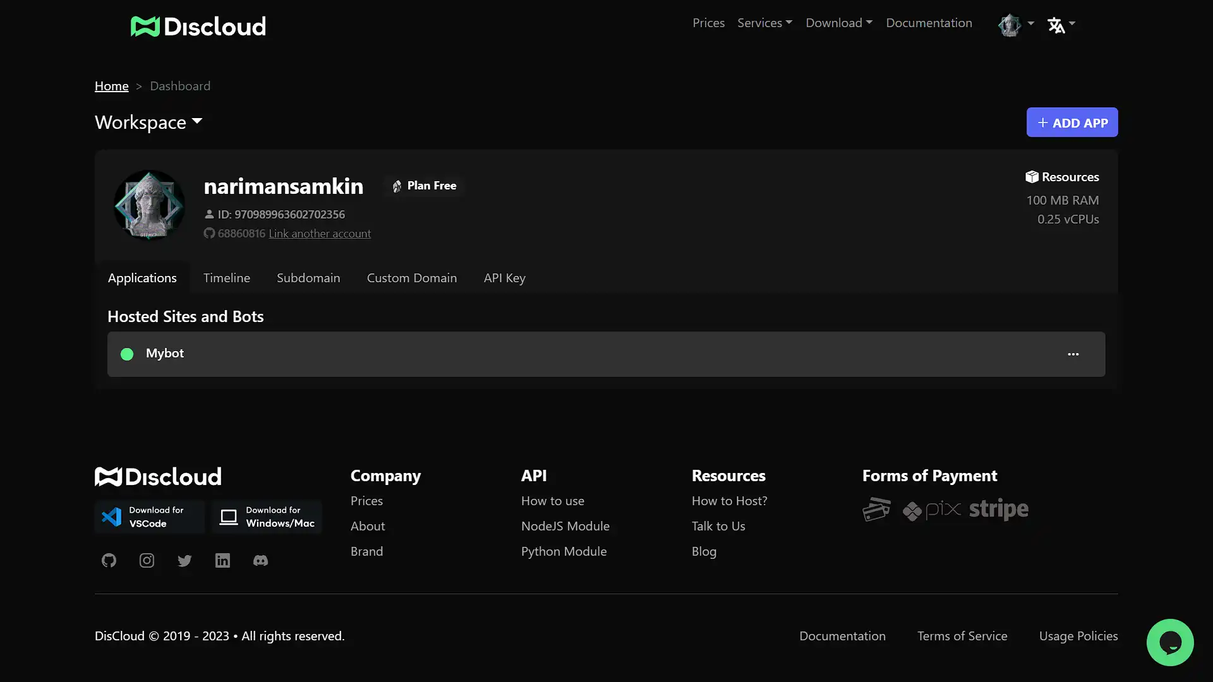Open the How to Host? link
The image size is (1213, 682).
730,501
